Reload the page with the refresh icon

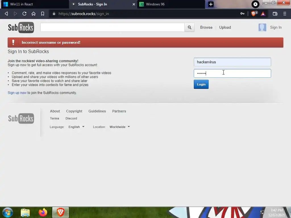pyautogui.click(x=24, y=14)
